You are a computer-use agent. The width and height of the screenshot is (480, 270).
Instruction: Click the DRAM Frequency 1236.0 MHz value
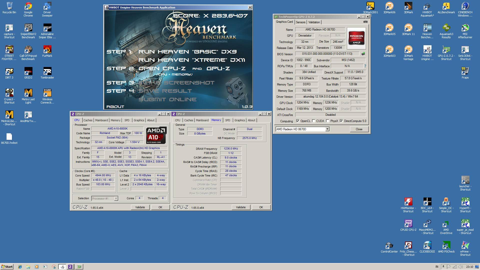pyautogui.click(x=231, y=148)
